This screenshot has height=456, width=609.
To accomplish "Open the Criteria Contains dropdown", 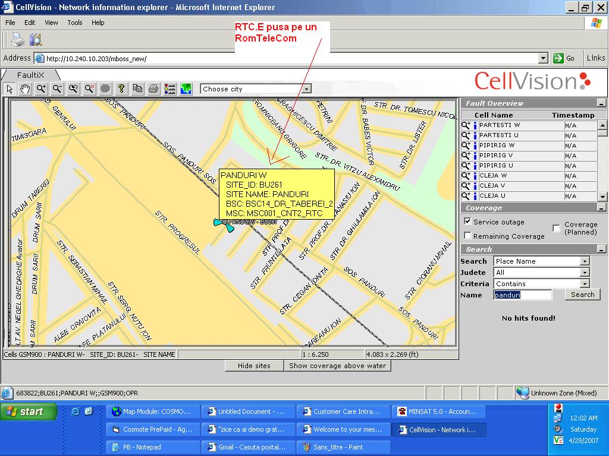I will click(585, 284).
